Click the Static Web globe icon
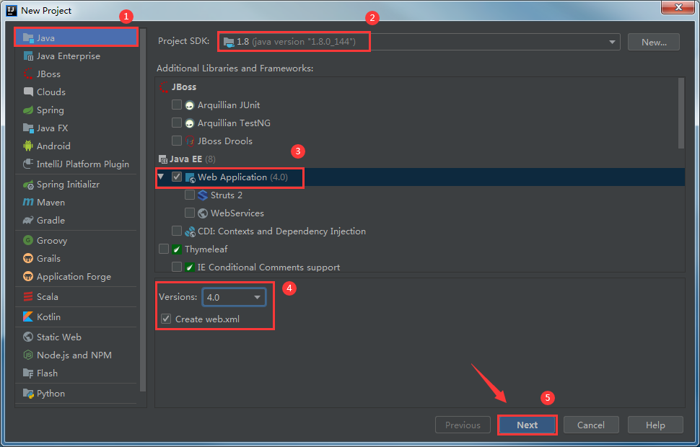This screenshot has width=700, height=447. (28, 337)
